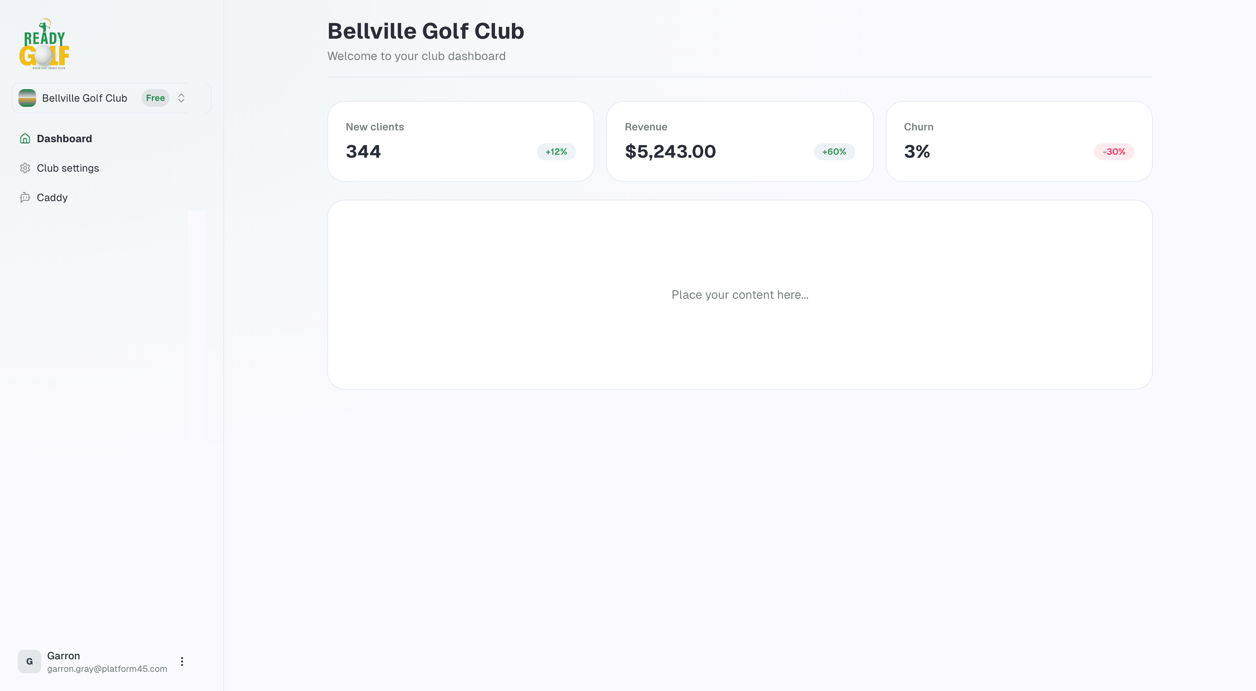Go to Club settings page
1256x691 pixels.
pyautogui.click(x=68, y=168)
